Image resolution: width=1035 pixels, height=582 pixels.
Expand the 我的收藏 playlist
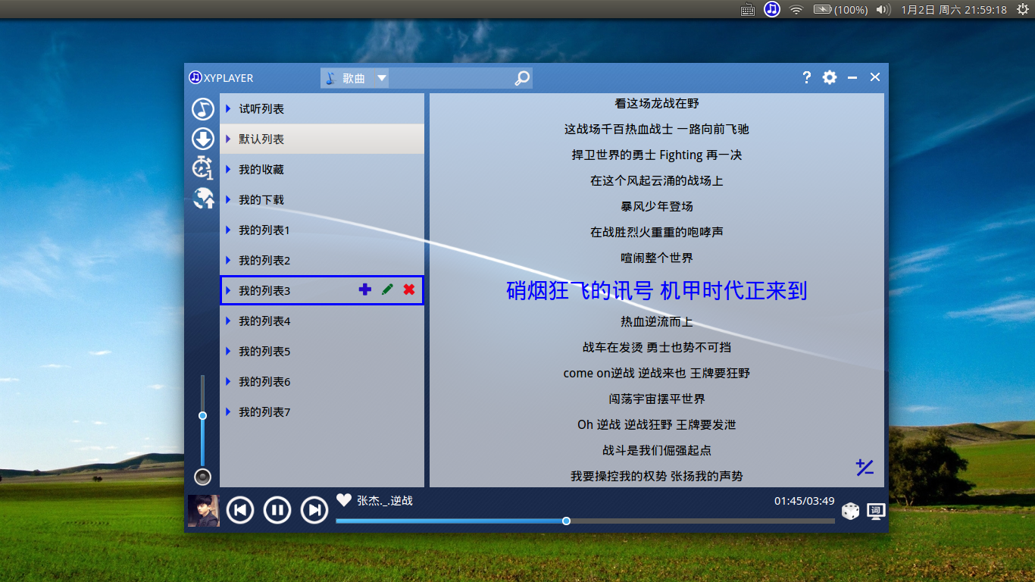228,169
